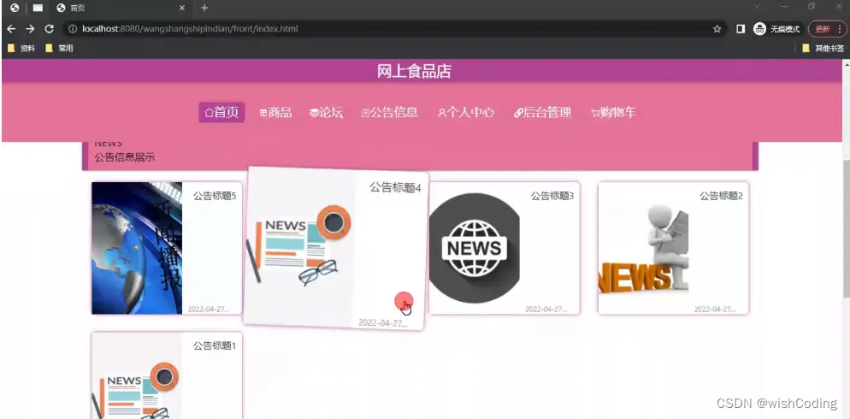Open the 公告标题5 globe thumbnail
The image size is (850, 419).
[137, 248]
